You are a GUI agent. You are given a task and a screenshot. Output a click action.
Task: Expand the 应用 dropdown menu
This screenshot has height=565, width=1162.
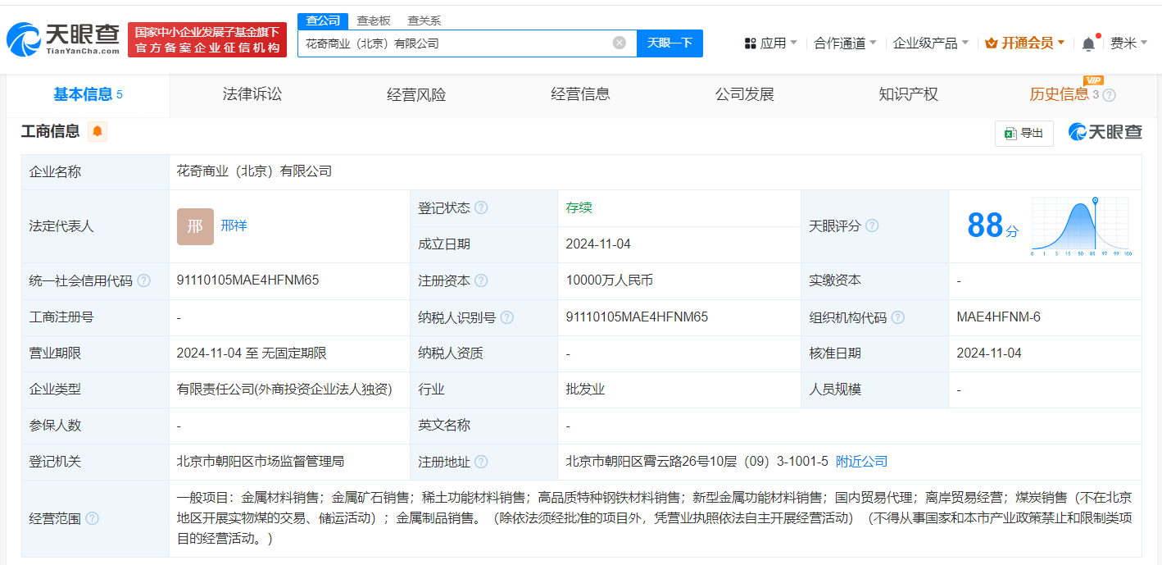[770, 43]
